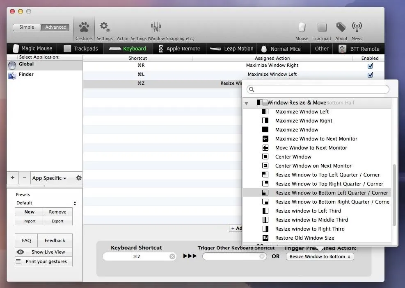Click the Maximize Window to Next Monitor icon
Image resolution: width=405 pixels, height=288 pixels.
tap(265, 139)
